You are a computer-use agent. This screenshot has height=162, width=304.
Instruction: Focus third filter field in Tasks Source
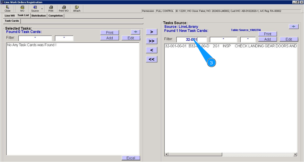[248, 39]
